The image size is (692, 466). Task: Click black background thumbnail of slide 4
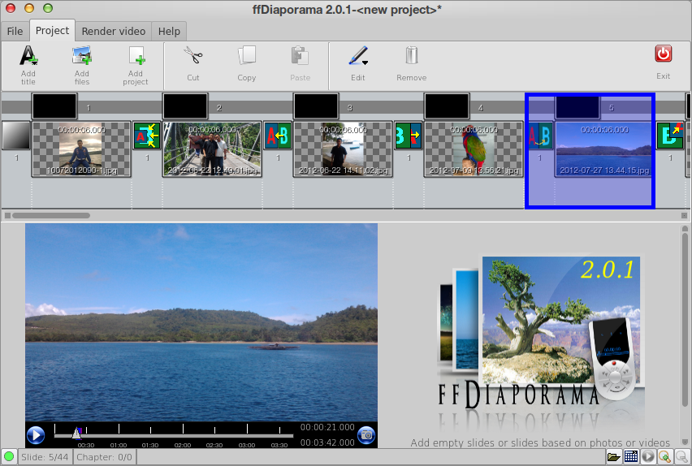[447, 106]
